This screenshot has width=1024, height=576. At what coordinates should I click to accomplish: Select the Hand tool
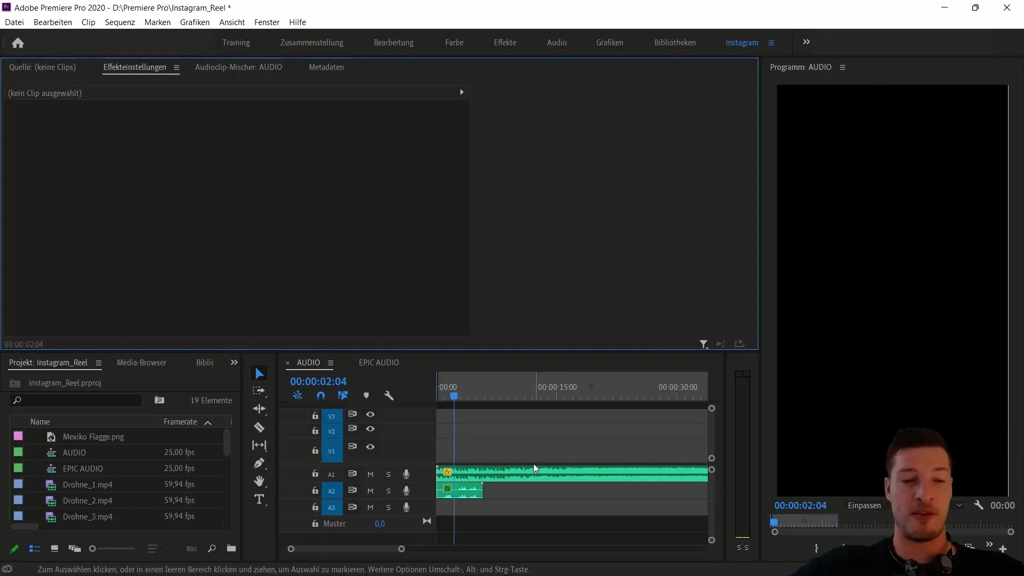pos(259,481)
